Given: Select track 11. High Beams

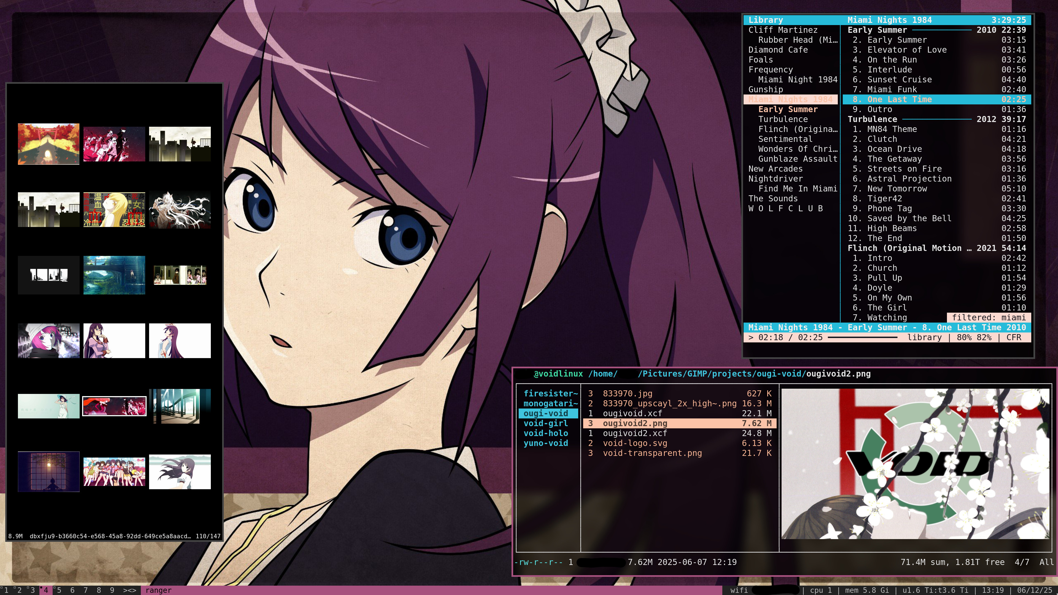Looking at the screenshot, I should [x=937, y=228].
